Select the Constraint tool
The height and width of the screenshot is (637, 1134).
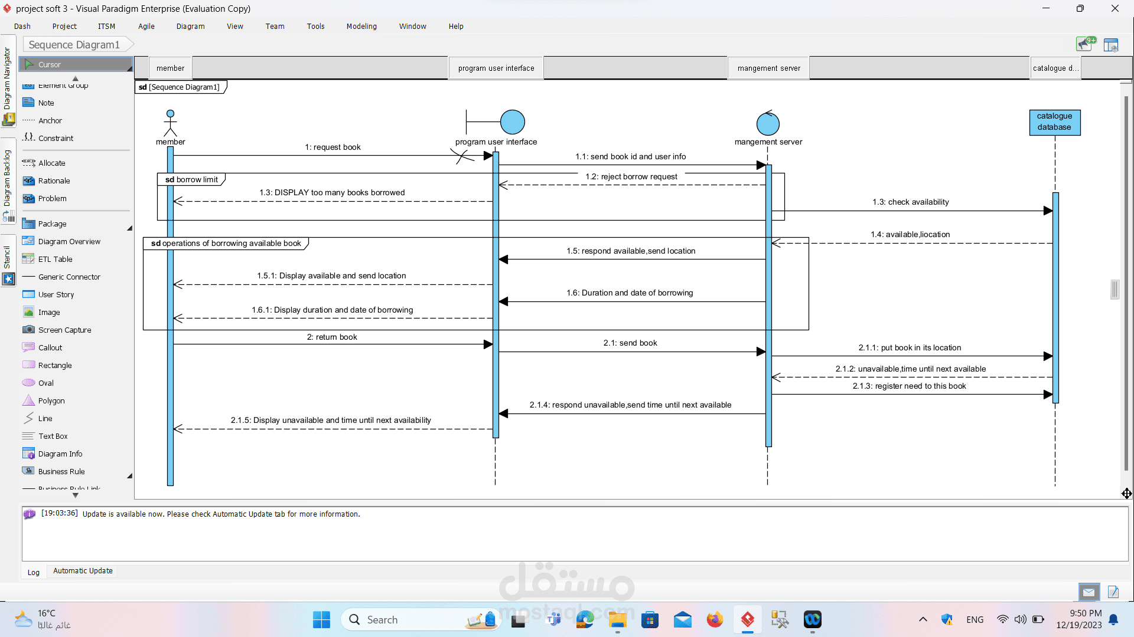coord(54,137)
